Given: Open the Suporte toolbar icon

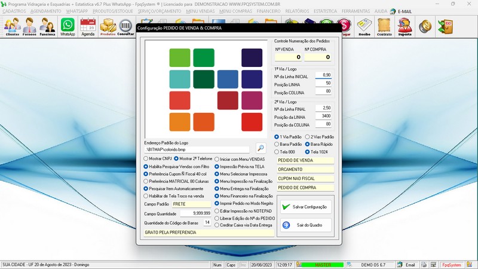Looking at the screenshot, I should point(405,27).
